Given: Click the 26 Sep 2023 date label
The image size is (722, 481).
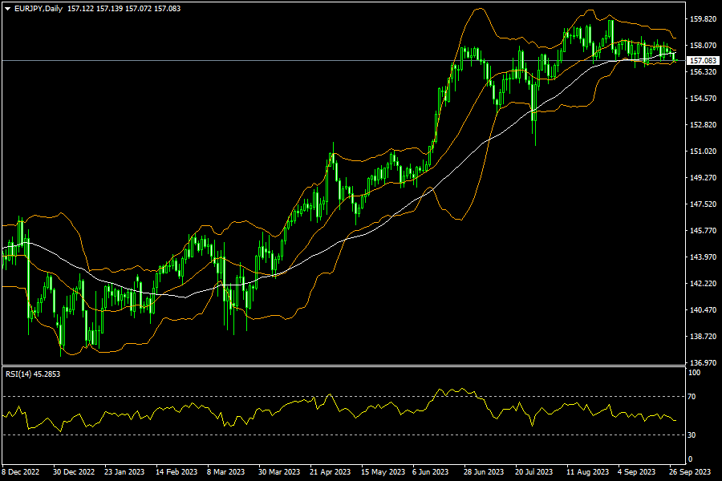Looking at the screenshot, I should pos(690,472).
